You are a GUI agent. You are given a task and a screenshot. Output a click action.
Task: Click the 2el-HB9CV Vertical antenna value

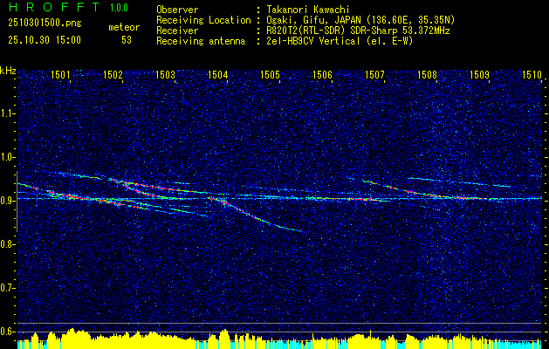click(340, 41)
